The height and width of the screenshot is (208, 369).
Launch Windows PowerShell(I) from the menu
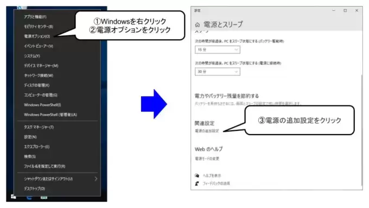pyautogui.click(x=42, y=105)
